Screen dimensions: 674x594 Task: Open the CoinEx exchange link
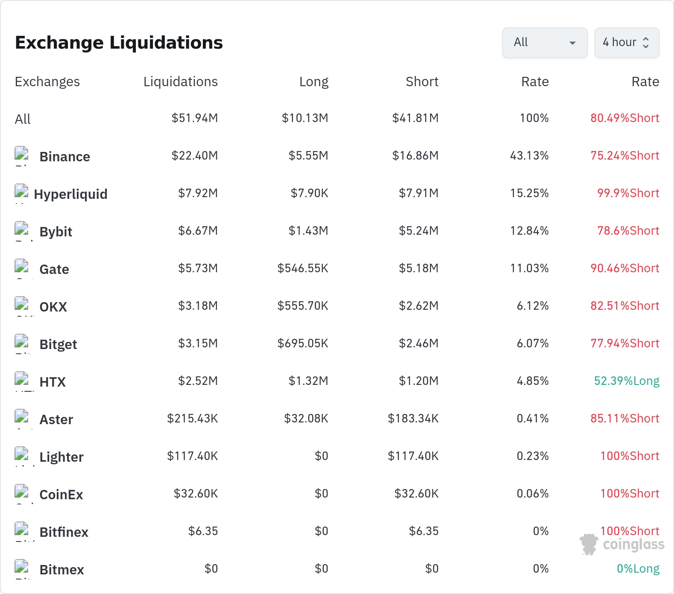pos(61,495)
